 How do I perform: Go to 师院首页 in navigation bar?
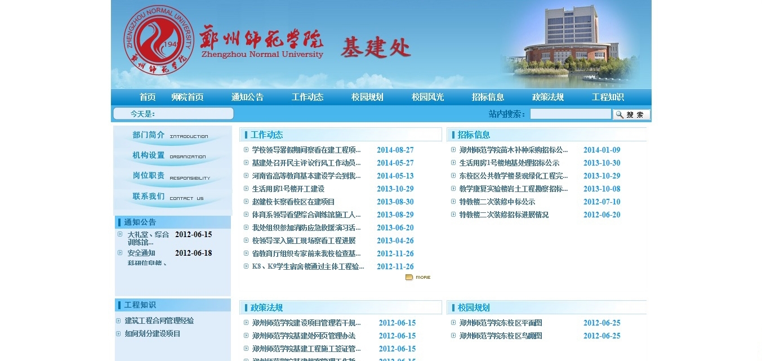(x=188, y=97)
